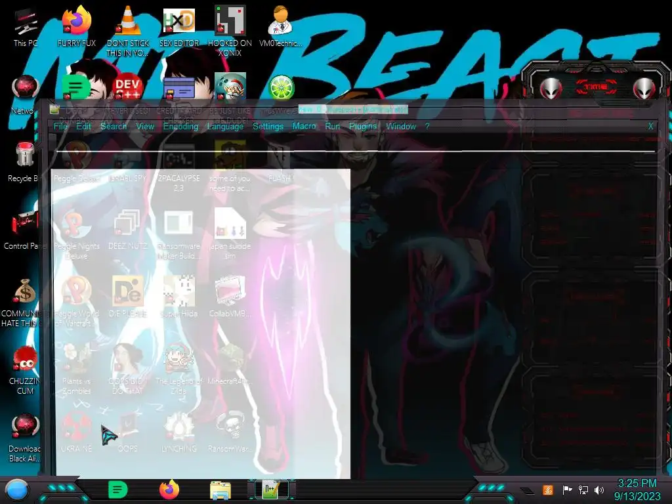
Task: Launch Firefox from the taskbar
Action: pyautogui.click(x=169, y=490)
